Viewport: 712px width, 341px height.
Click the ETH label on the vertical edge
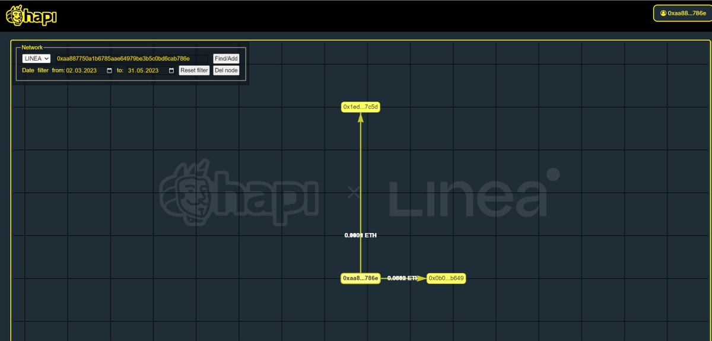(x=361, y=235)
